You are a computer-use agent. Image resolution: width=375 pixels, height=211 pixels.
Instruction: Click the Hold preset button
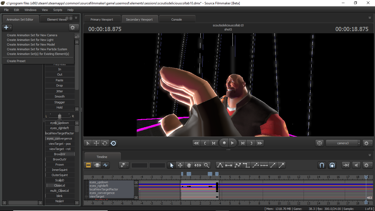pyautogui.click(x=60, y=107)
